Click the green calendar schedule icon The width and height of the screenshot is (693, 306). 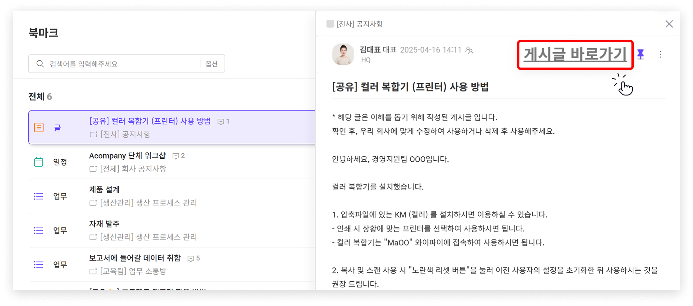pos(39,162)
